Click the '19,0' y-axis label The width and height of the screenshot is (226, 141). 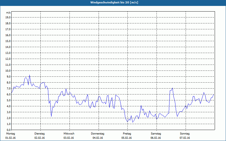click(x=8, y=17)
